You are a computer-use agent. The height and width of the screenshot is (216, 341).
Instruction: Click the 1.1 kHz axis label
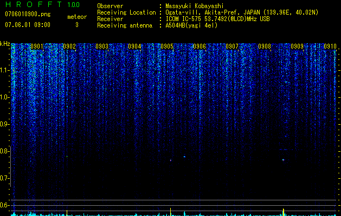[x=4, y=70]
